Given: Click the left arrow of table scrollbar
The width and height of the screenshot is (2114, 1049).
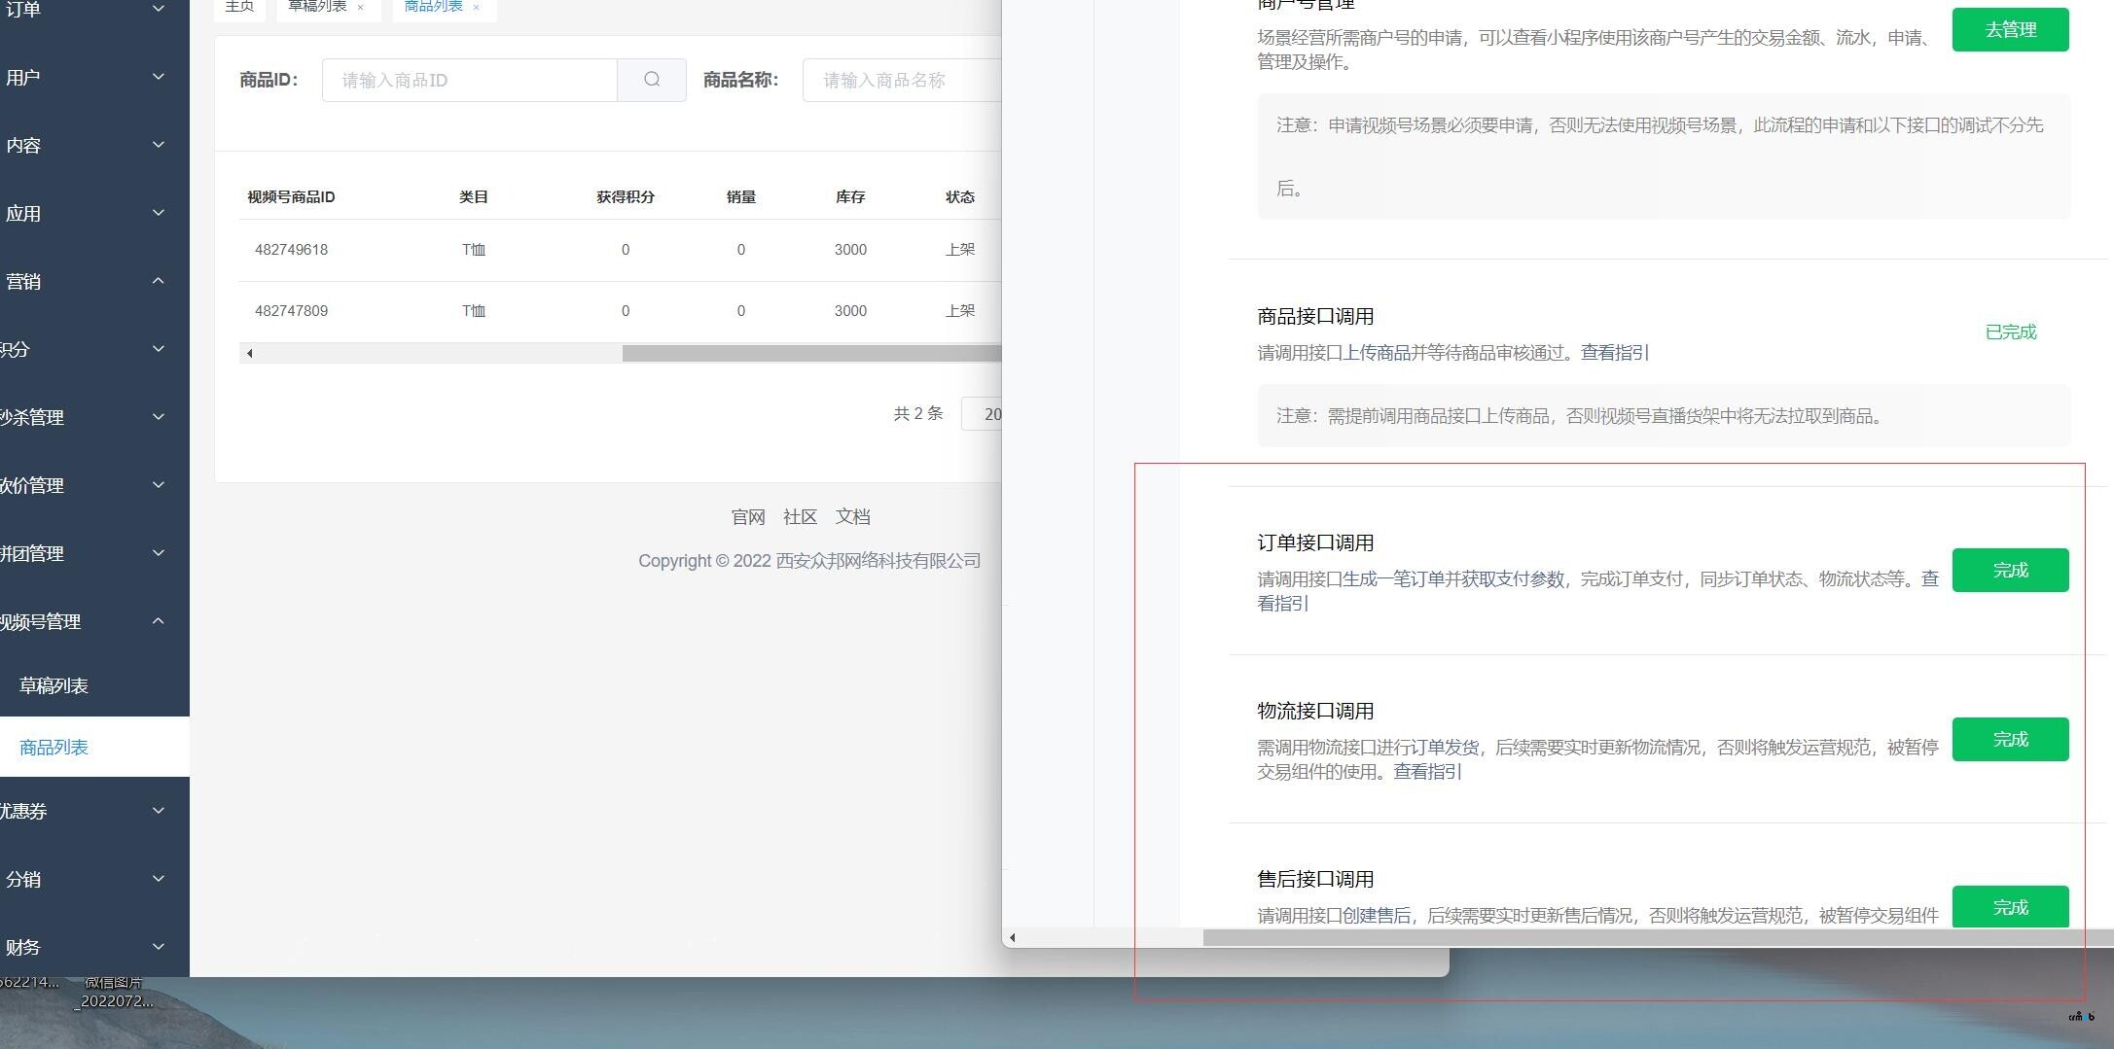Looking at the screenshot, I should tap(250, 353).
